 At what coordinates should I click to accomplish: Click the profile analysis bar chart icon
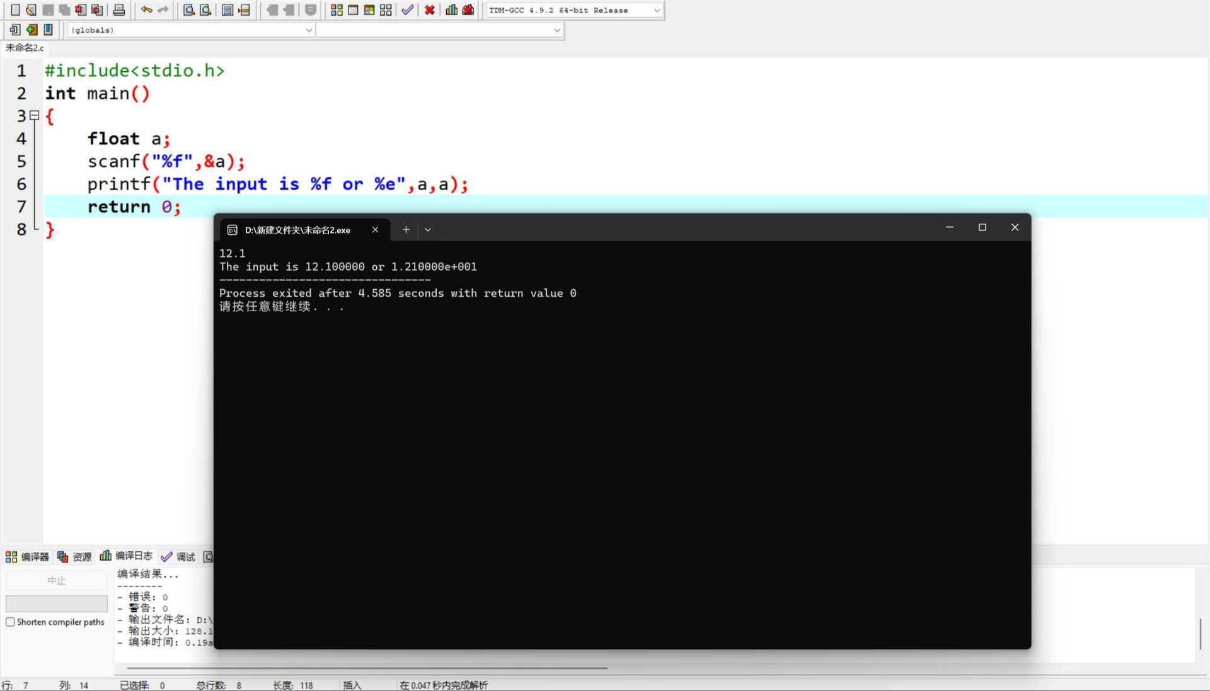(451, 10)
